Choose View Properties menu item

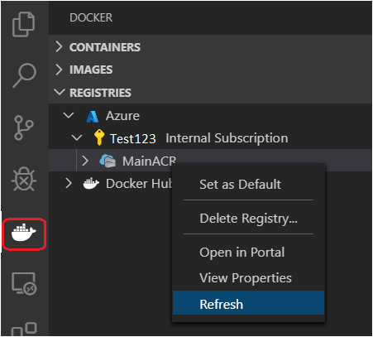tap(248, 277)
